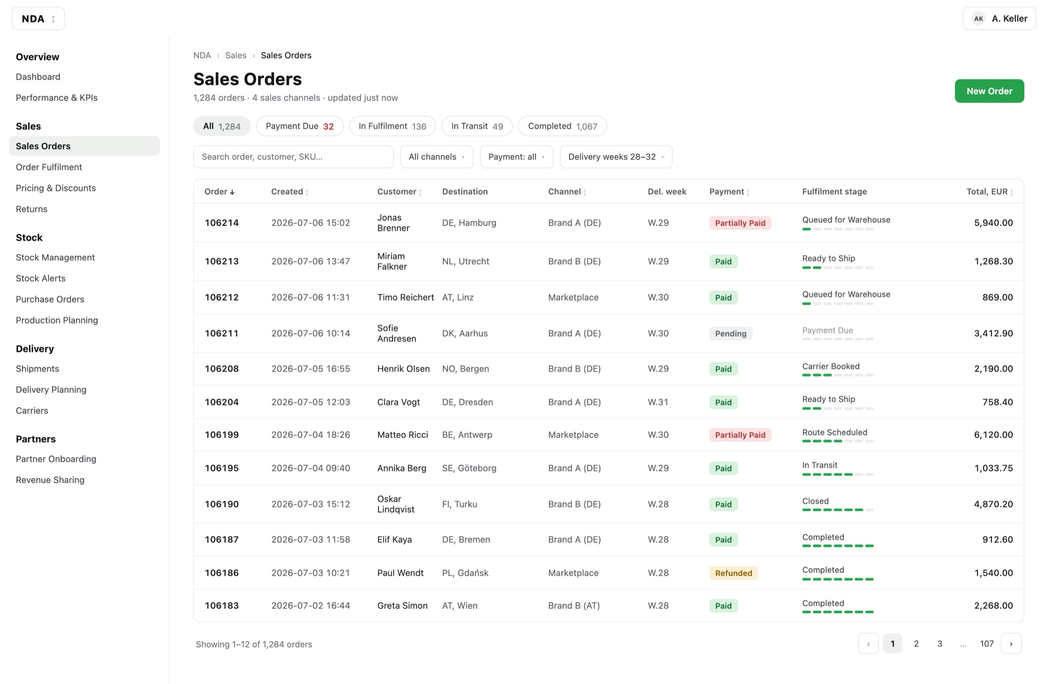Image resolution: width=1048 pixels, height=684 pixels.
Task: Go to page 2
Action: point(916,644)
